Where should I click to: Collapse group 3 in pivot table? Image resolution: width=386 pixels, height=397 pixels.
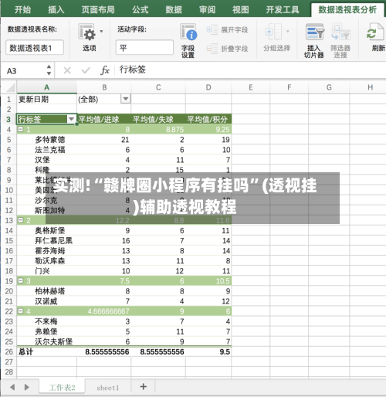coord(21,280)
